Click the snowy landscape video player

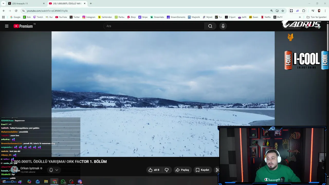click(x=163, y=94)
